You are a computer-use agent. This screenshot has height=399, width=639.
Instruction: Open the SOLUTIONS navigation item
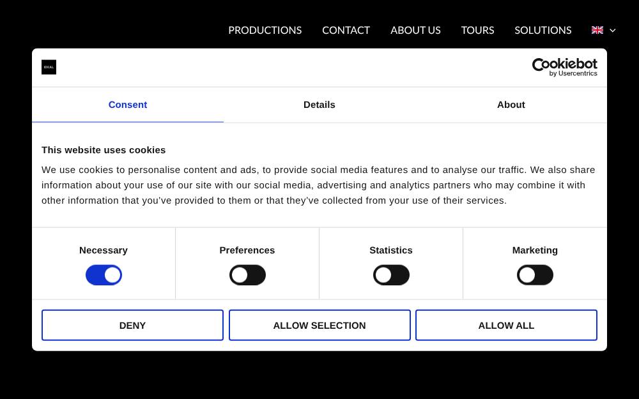click(543, 30)
